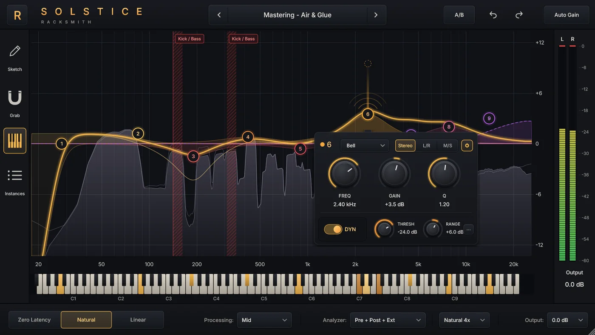The image size is (595, 335).
Task: Select EQ band node 1
Action: coord(62,144)
